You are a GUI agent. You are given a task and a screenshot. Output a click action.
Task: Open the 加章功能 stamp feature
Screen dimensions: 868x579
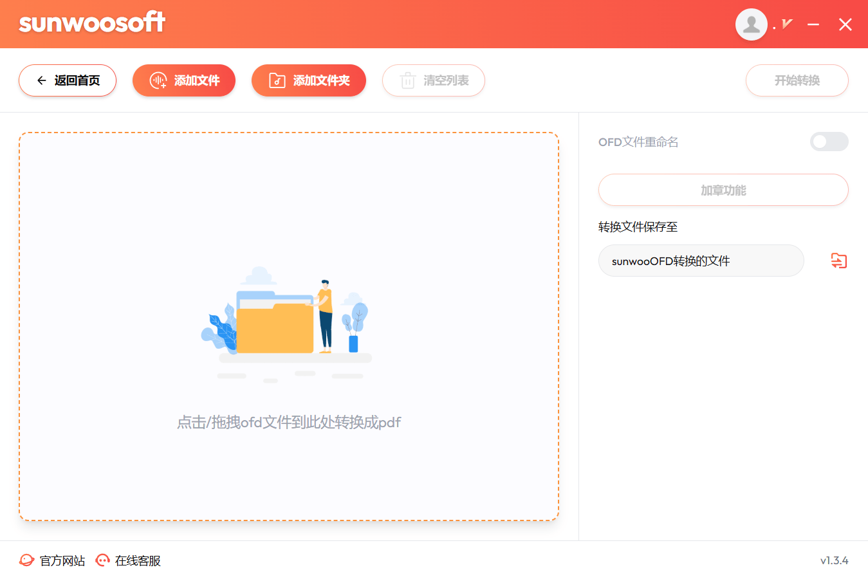[x=723, y=190]
